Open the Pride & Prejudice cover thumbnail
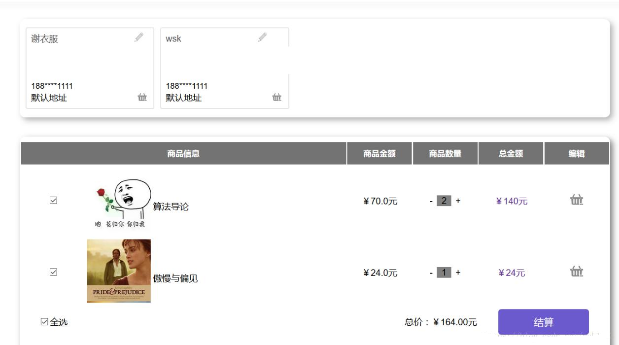Image resolution: width=619 pixels, height=345 pixels. pos(119,271)
